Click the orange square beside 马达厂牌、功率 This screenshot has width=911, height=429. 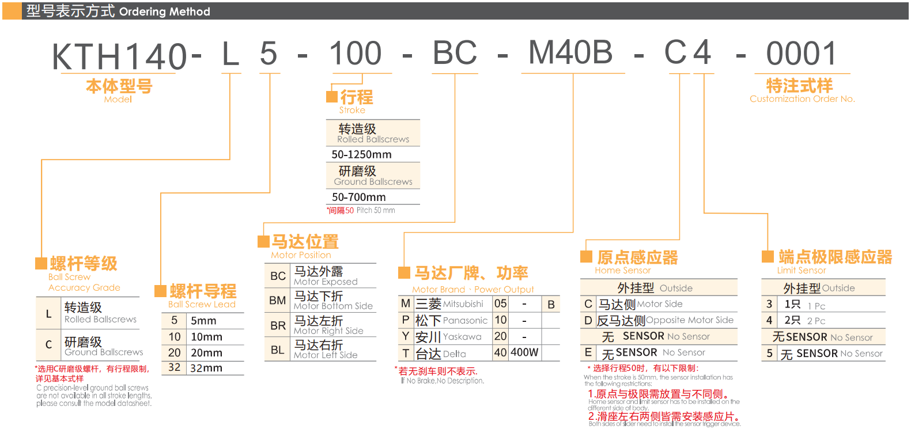point(404,272)
